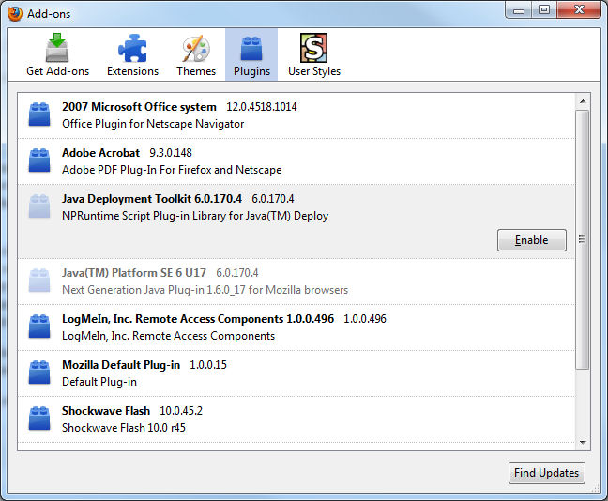This screenshot has width=608, height=501.
Task: Click the Java(TM) Platform SE 6 U17 icon
Action: point(39,280)
